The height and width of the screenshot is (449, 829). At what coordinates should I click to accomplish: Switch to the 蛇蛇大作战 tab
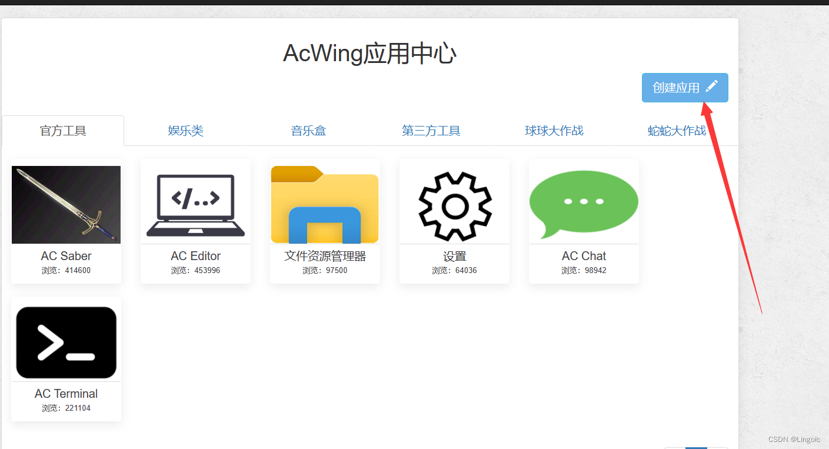(x=677, y=131)
